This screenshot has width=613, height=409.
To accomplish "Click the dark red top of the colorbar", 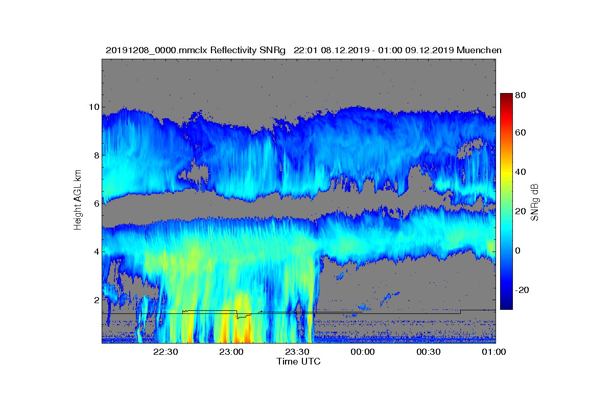I will coord(506,97).
